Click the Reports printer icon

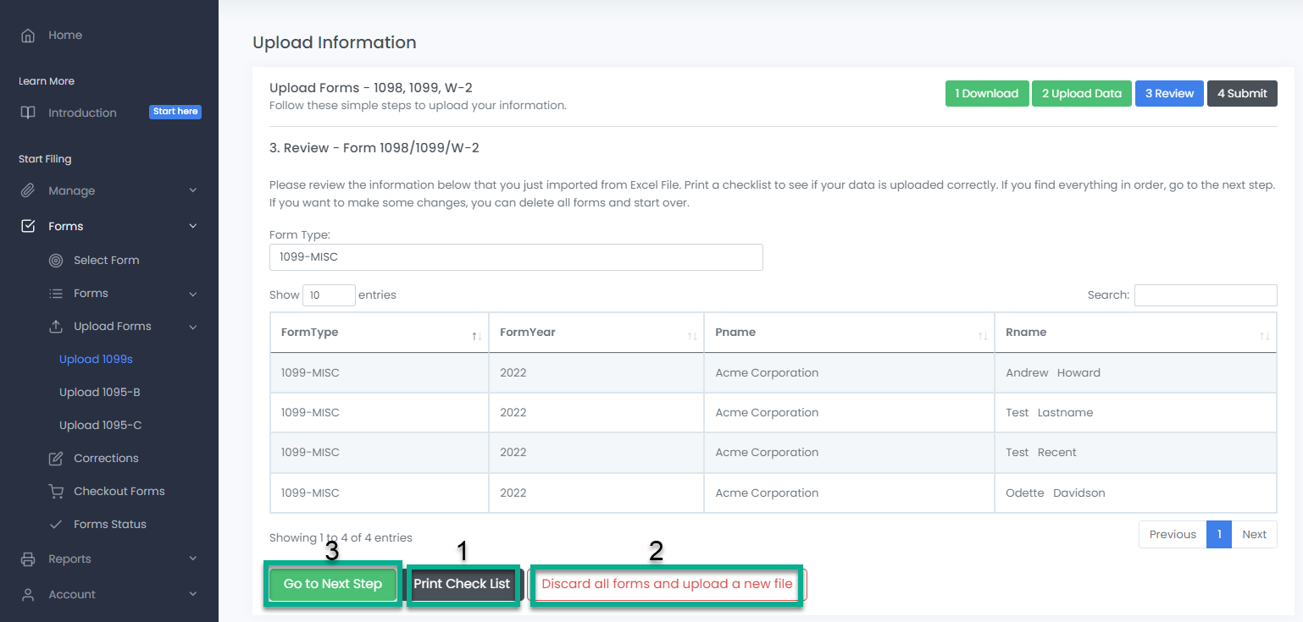click(x=28, y=559)
